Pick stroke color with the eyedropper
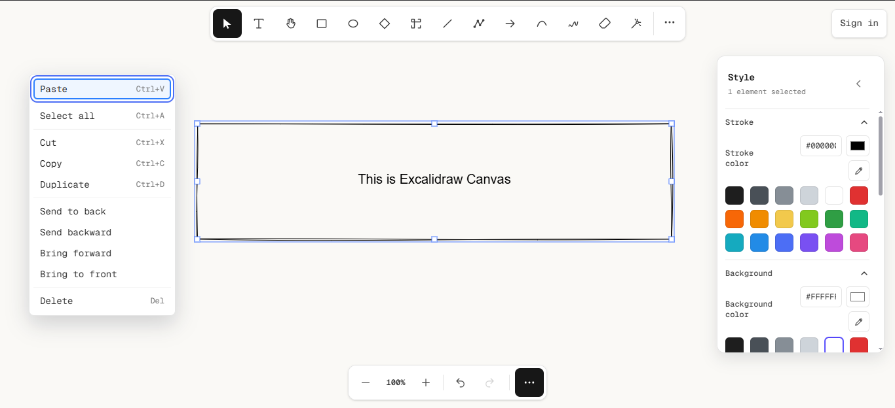Screen dimensions: 895x408 coord(859,171)
